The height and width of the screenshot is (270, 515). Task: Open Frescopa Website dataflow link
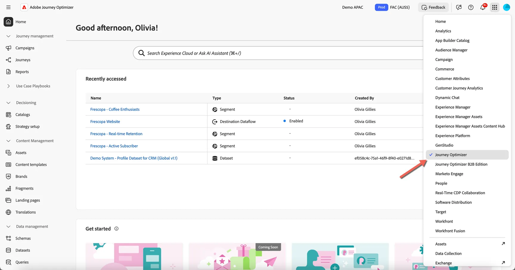[x=105, y=122]
